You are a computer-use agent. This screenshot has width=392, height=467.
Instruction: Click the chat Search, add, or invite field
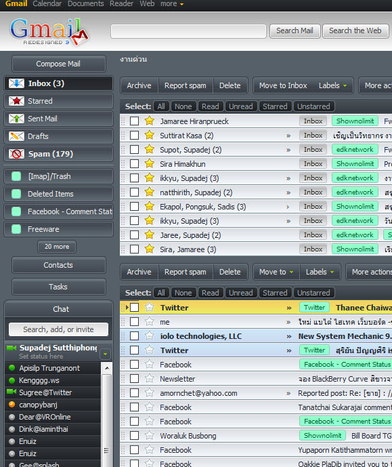[x=59, y=329]
